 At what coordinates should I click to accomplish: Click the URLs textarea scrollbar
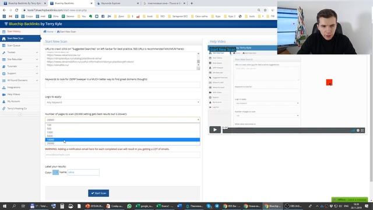(x=198, y=61)
